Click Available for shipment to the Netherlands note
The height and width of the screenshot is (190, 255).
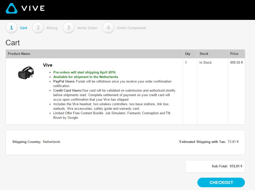tap(86, 77)
